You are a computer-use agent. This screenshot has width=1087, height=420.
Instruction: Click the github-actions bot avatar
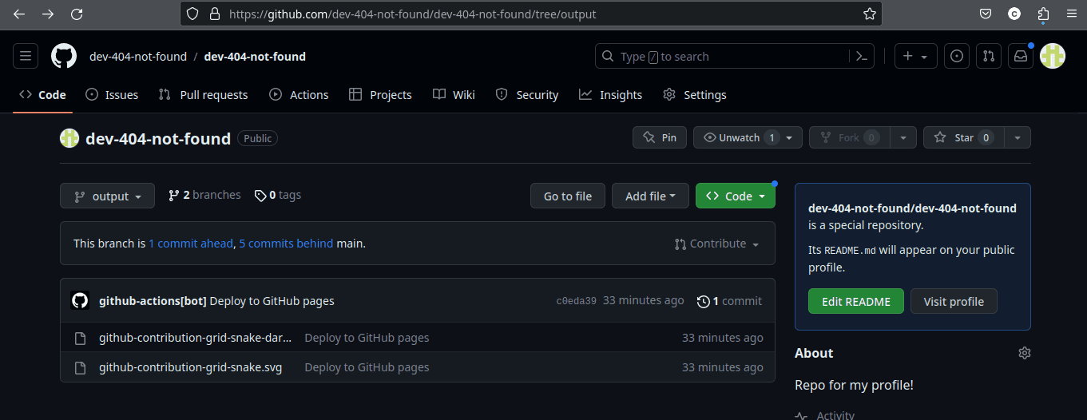point(80,301)
